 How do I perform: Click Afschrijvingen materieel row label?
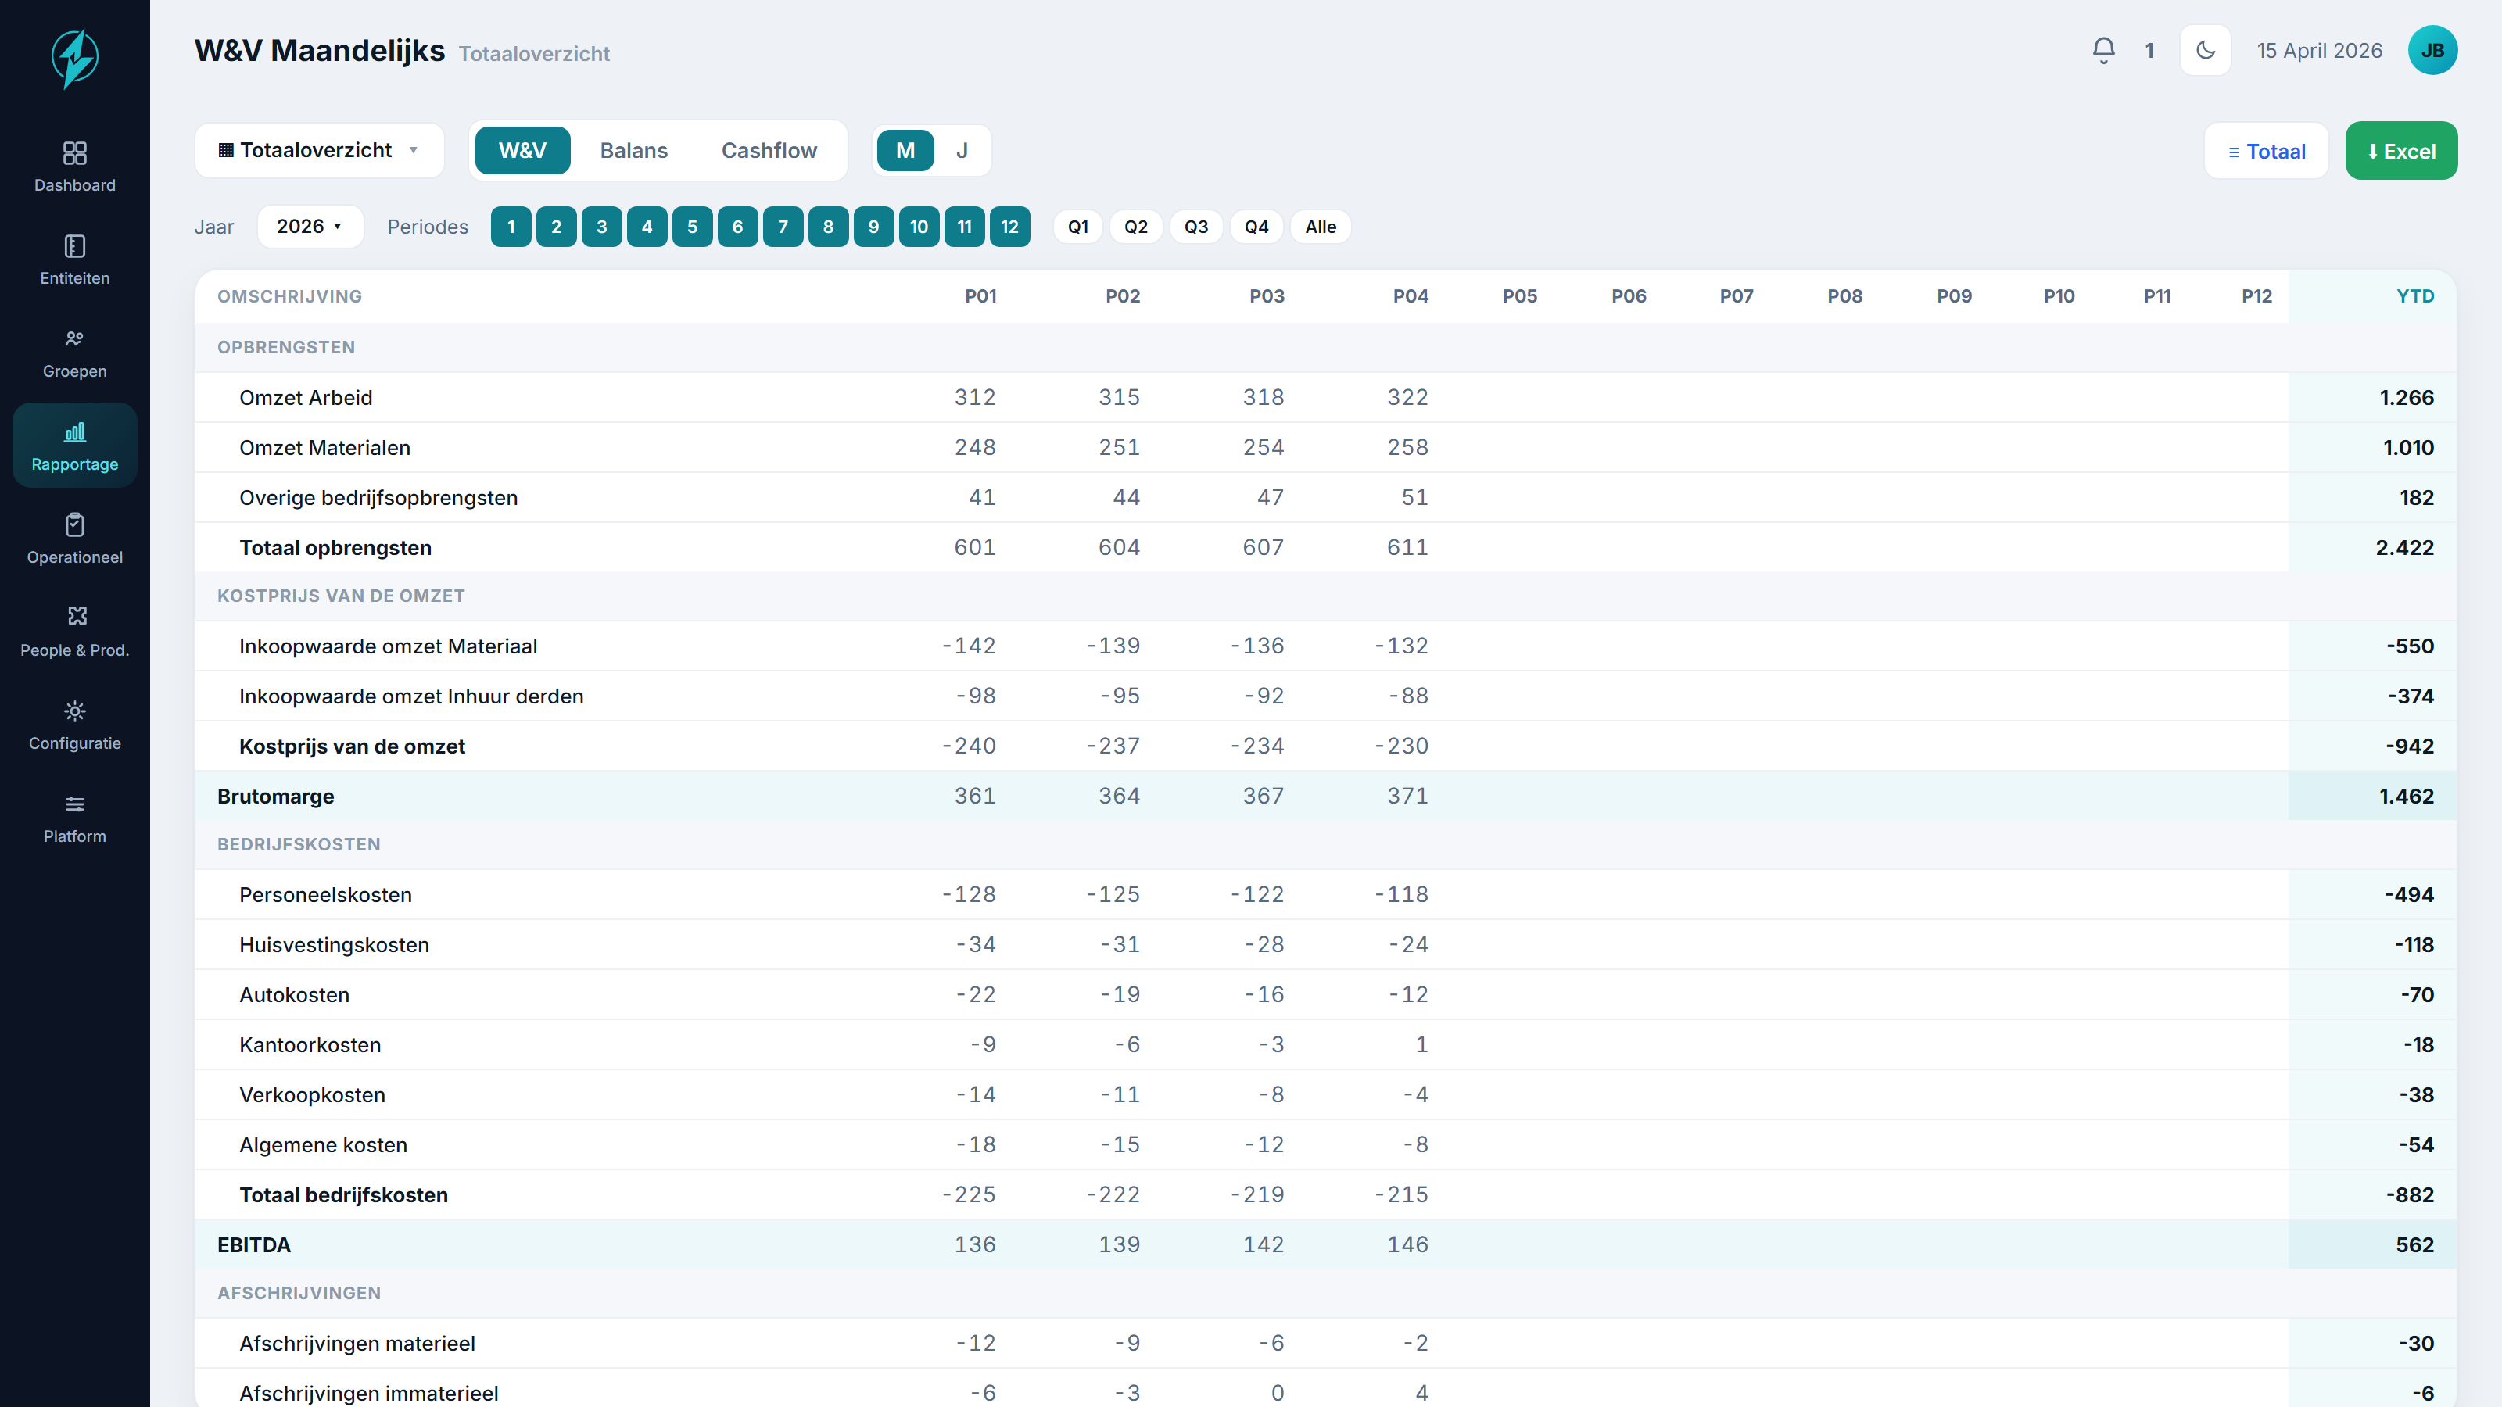(x=357, y=1343)
